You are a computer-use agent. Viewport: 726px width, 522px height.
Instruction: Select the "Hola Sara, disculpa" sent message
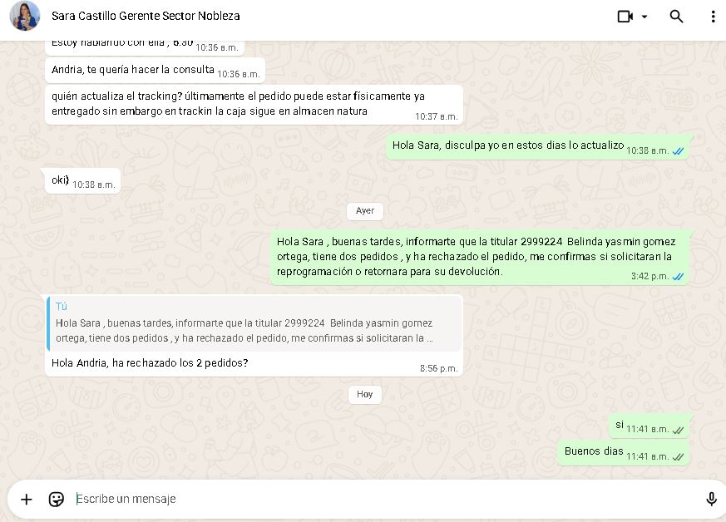point(507,145)
